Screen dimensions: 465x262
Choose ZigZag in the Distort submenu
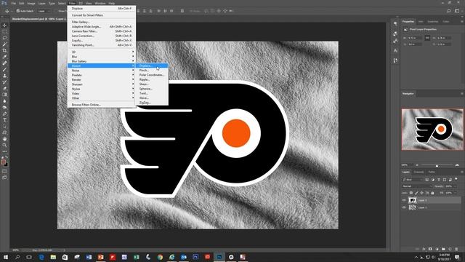[x=152, y=103]
